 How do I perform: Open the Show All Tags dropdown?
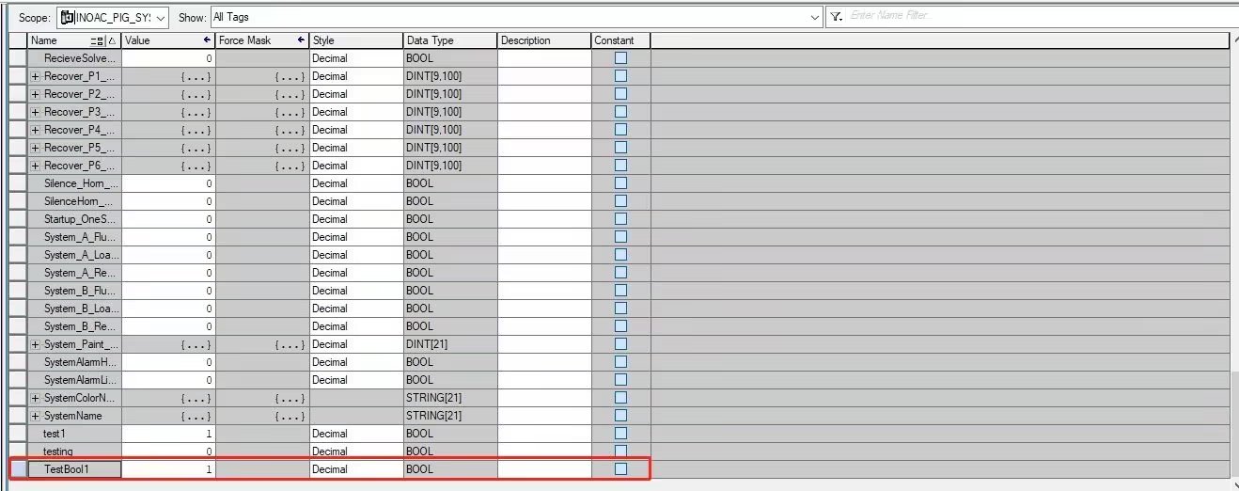coord(815,17)
